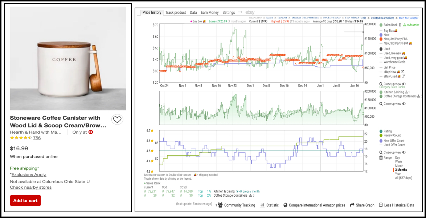Click the Share Graph arrow icon
426x218 pixels.
[352, 205]
